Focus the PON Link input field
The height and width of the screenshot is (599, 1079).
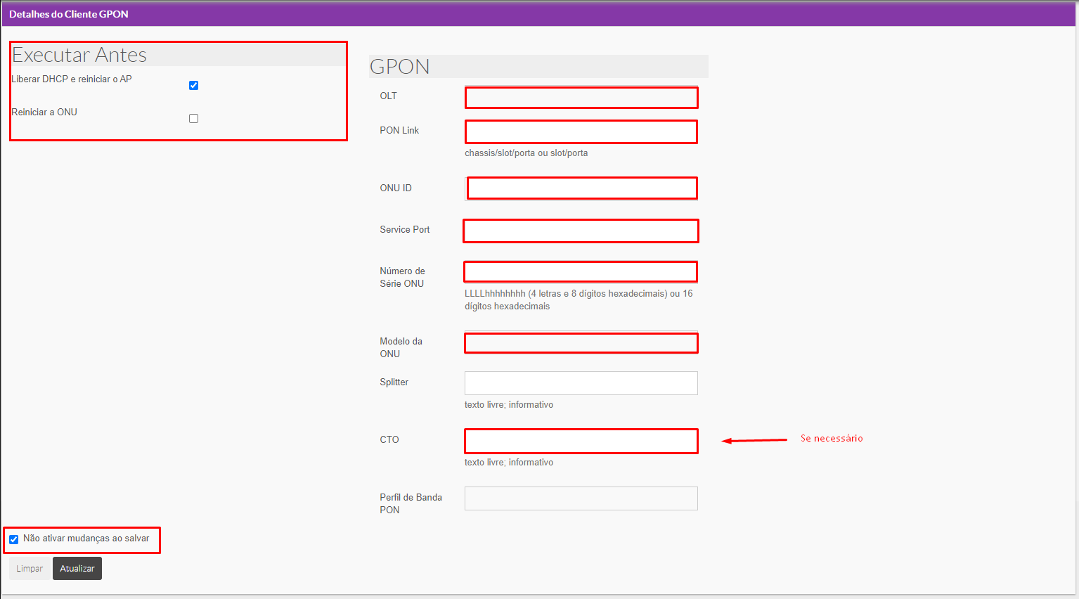581,132
